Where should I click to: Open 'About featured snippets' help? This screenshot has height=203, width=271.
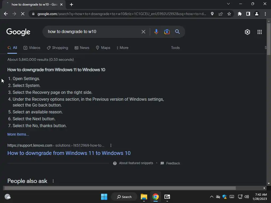[133, 163]
